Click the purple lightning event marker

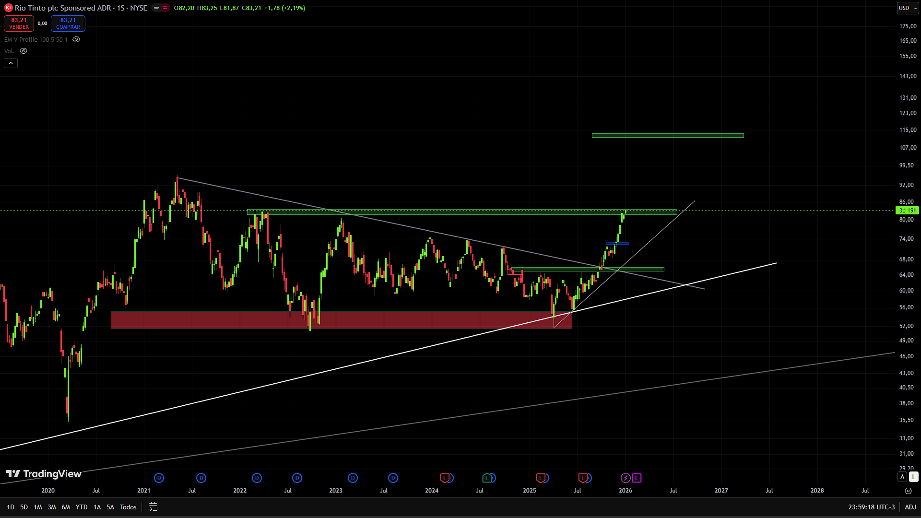click(626, 478)
